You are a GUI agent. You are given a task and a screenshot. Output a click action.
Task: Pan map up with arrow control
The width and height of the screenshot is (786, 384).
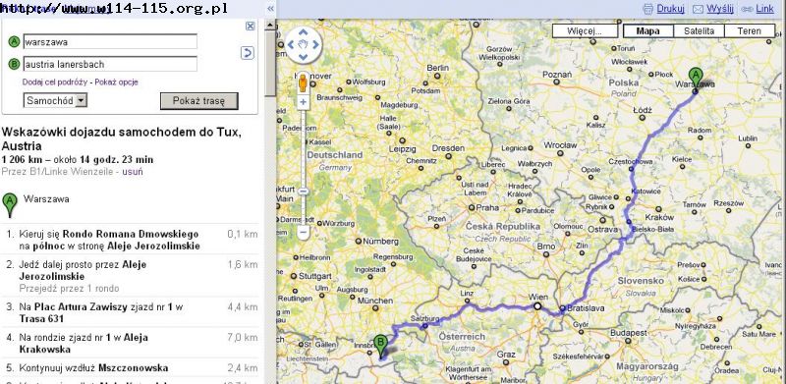coord(303,33)
